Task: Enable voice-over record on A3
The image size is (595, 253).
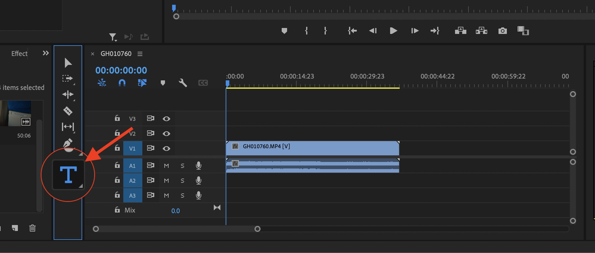Action: 199,195
